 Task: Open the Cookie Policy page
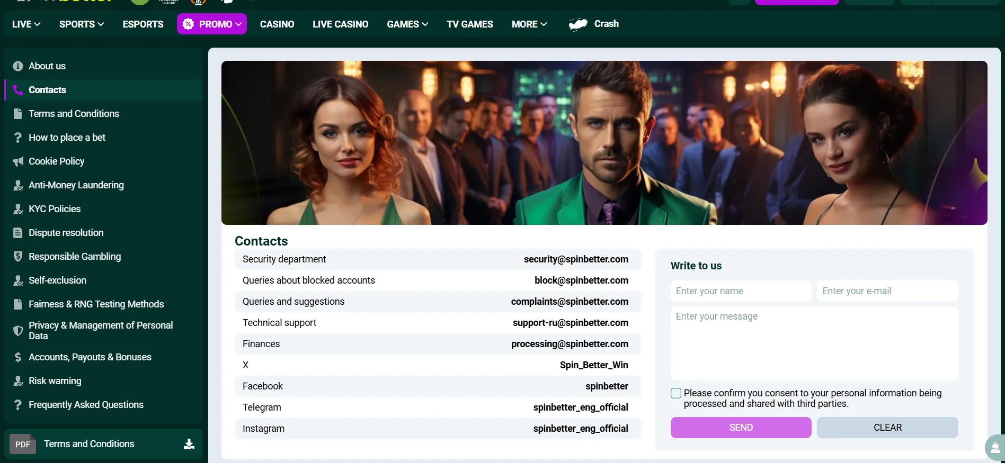pyautogui.click(x=56, y=161)
